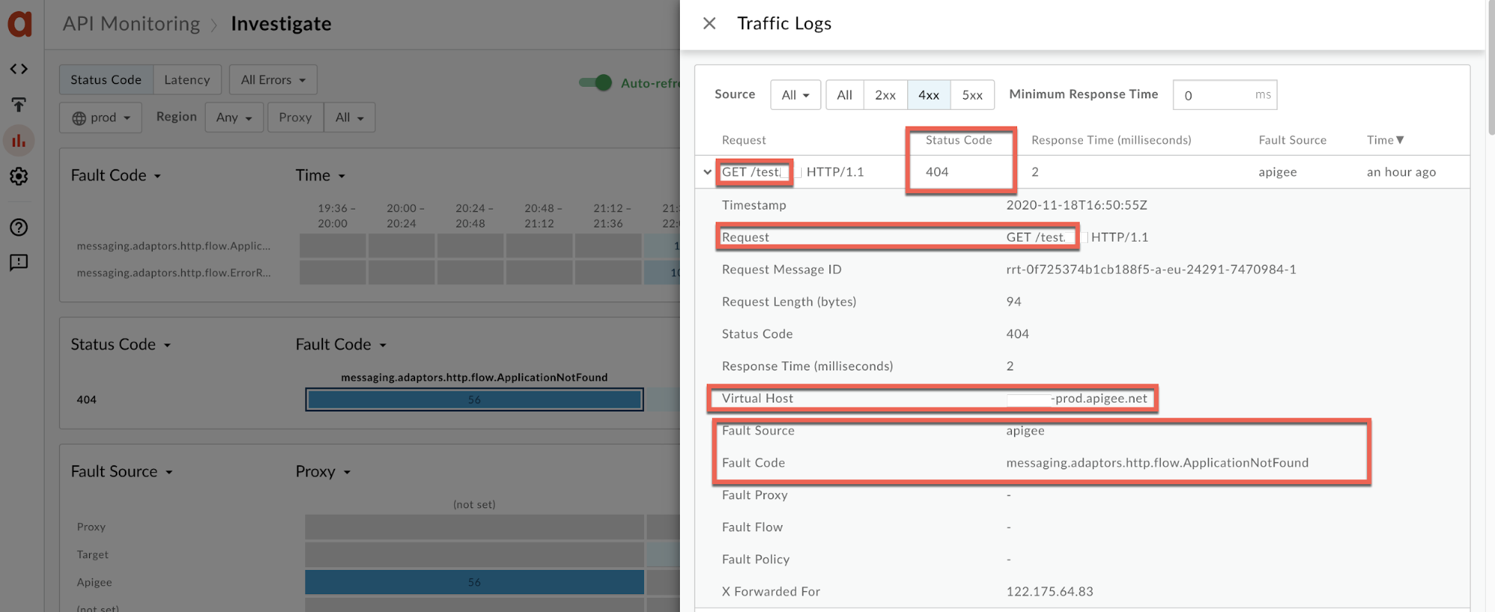
Task: Open the Develop code brackets icon
Action: click(x=19, y=69)
